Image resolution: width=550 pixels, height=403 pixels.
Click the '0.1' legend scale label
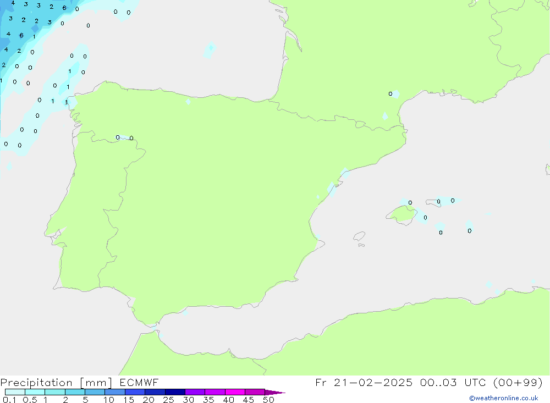[9, 400]
